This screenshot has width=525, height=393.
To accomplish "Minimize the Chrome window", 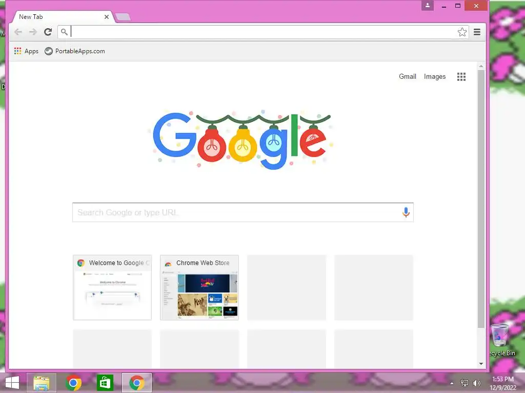I will pyautogui.click(x=444, y=6).
